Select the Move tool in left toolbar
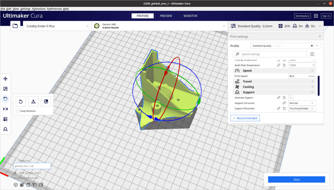334x190 pixels. [6, 79]
